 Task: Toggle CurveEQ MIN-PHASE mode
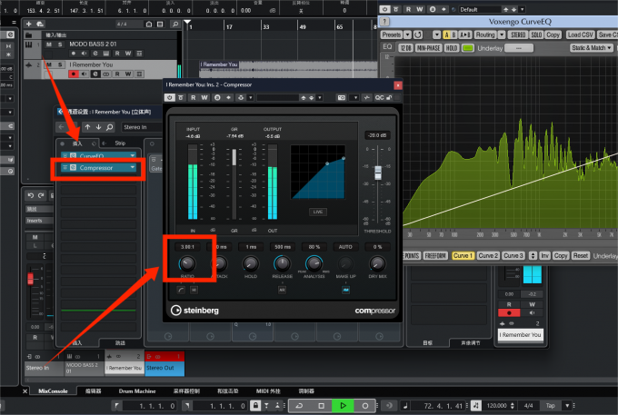pyautogui.click(x=428, y=48)
